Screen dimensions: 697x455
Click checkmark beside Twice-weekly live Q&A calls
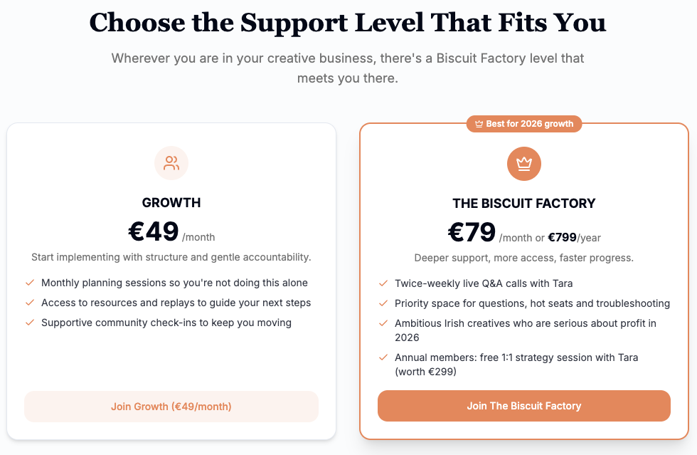(x=383, y=283)
